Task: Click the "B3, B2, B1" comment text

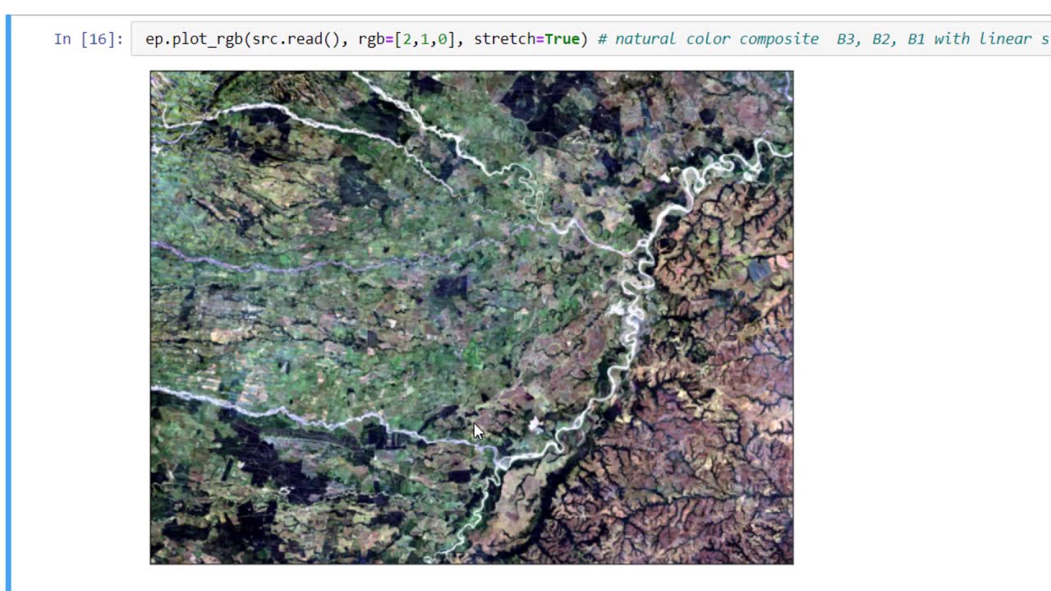Action: point(881,39)
